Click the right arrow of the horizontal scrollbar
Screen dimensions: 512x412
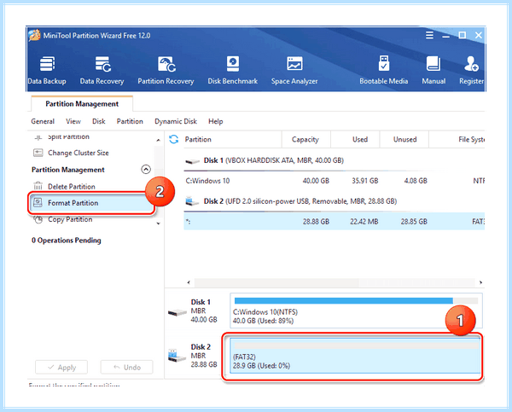pyautogui.click(x=480, y=282)
